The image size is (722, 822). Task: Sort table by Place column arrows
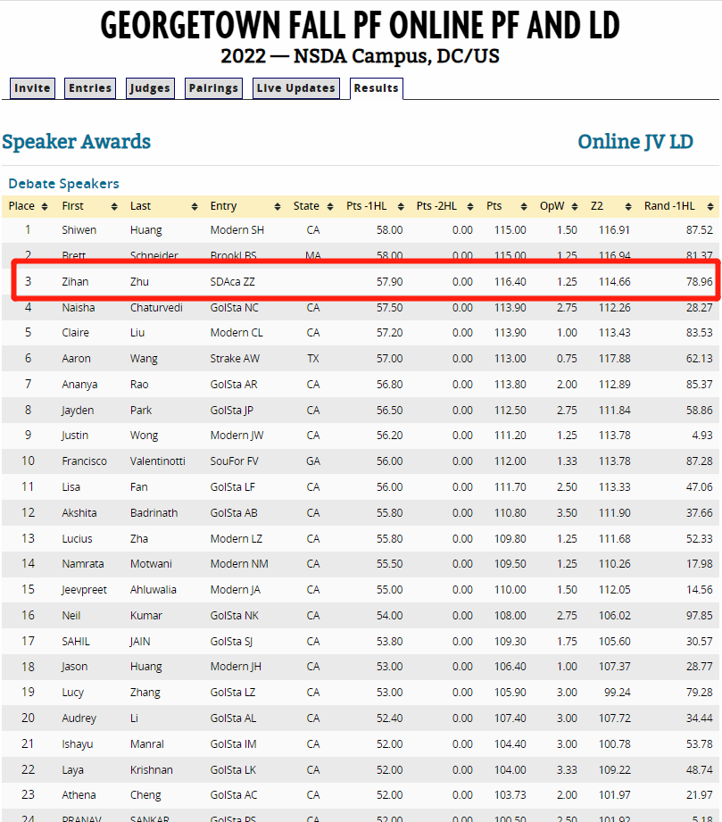(x=46, y=206)
